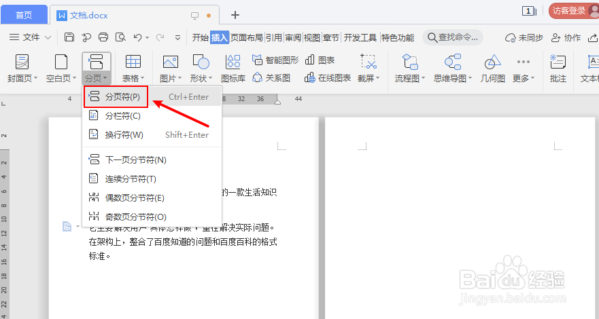Expand the 图片 dropdown arrow

179,78
